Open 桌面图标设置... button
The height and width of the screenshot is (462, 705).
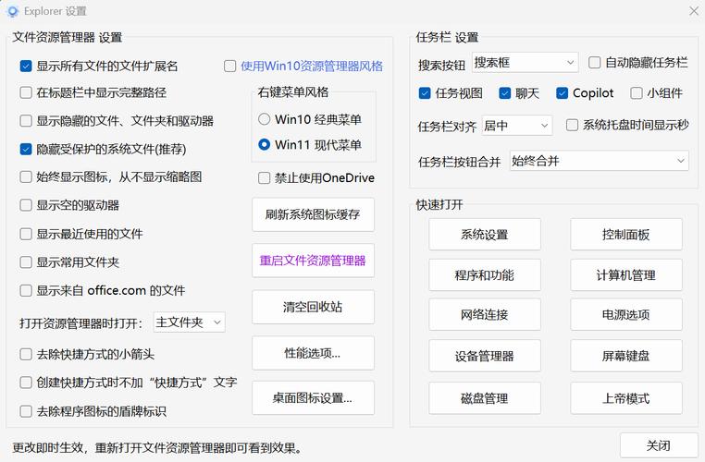coord(313,398)
